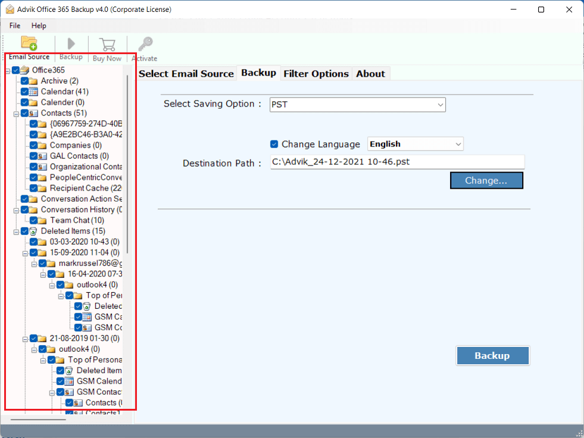Collapse the Deleted Items (15) node
584x438 pixels.
[17, 232]
